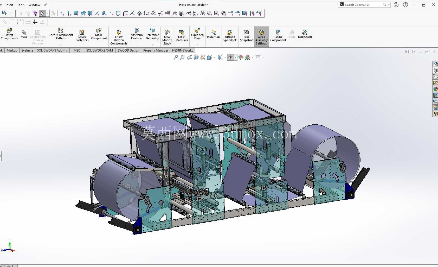Click Take Snapshot tool

coord(246,36)
